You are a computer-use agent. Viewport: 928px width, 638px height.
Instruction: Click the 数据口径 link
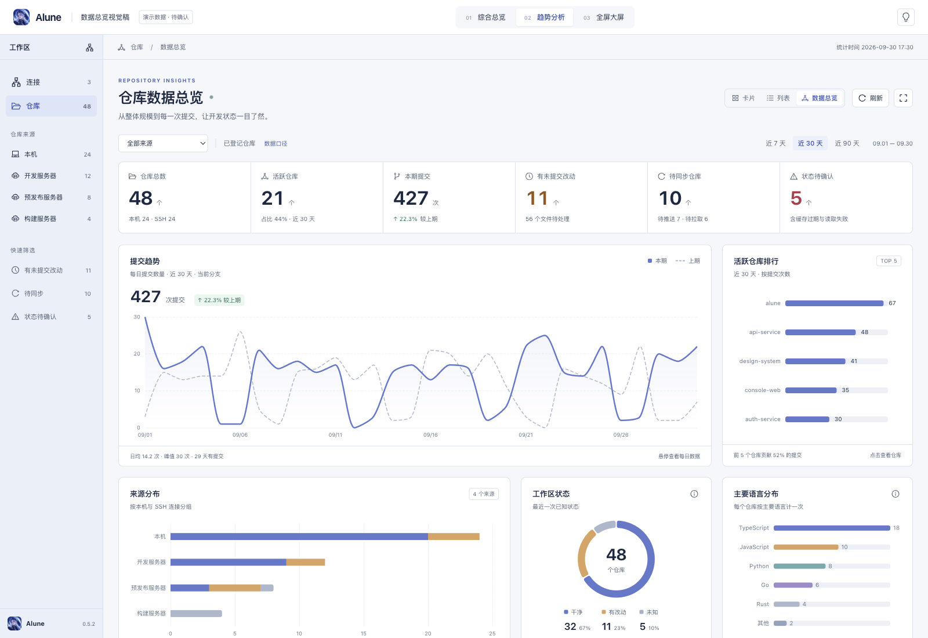(x=275, y=144)
